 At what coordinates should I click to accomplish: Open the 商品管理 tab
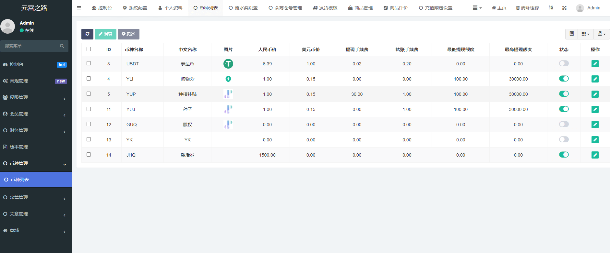coord(360,8)
